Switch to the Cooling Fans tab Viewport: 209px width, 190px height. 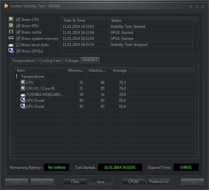click(50, 61)
